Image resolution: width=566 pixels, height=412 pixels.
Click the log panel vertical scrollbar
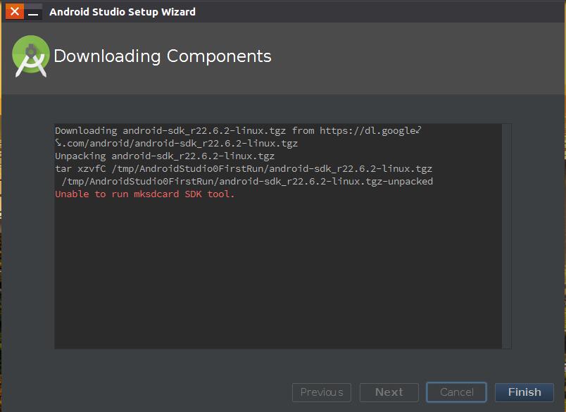click(507, 236)
